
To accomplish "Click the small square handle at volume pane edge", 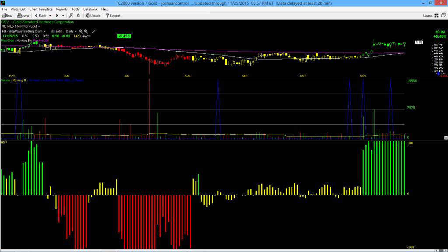I will click(446, 138).
